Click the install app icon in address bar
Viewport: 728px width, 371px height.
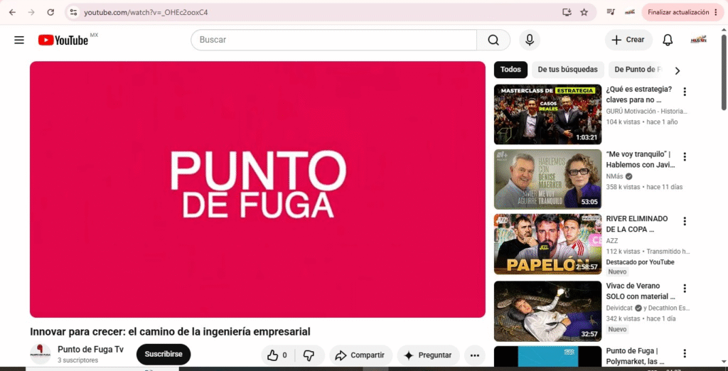(x=567, y=13)
